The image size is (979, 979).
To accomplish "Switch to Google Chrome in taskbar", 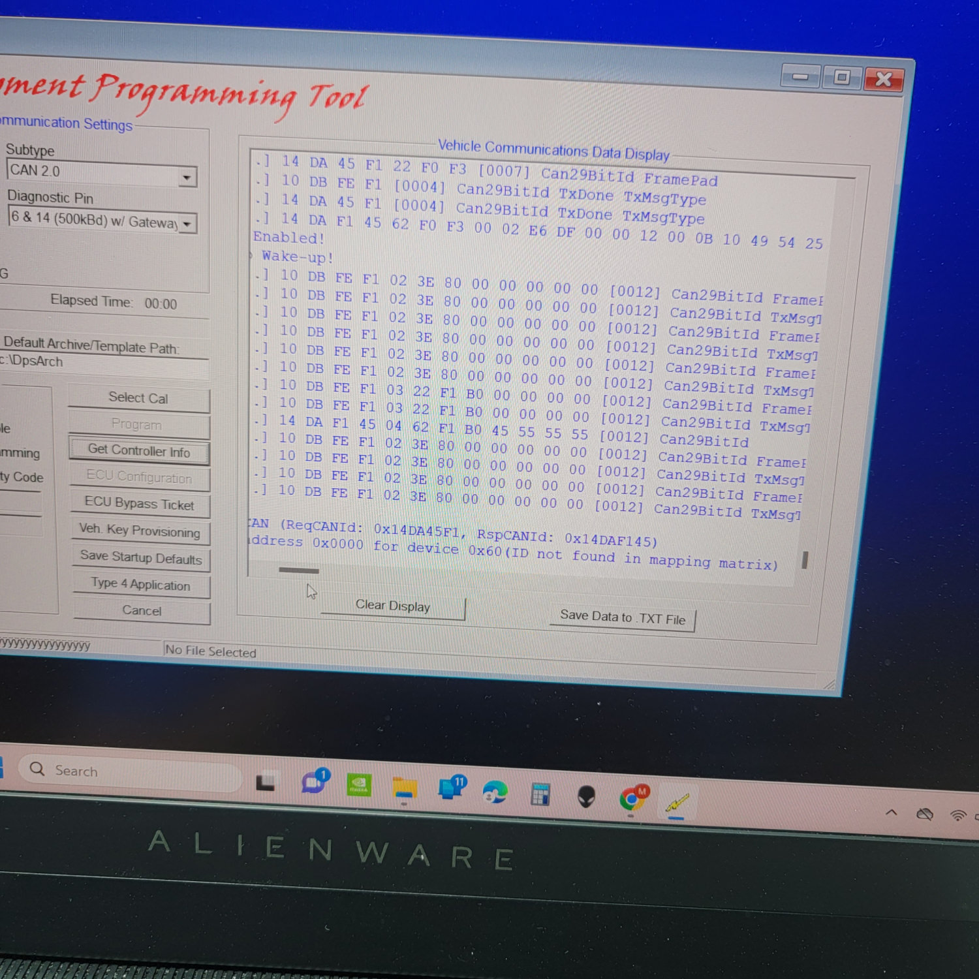I will (x=634, y=798).
